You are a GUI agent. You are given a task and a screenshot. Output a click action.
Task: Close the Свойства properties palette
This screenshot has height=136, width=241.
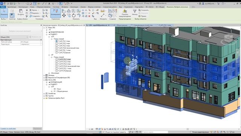tap(41, 25)
